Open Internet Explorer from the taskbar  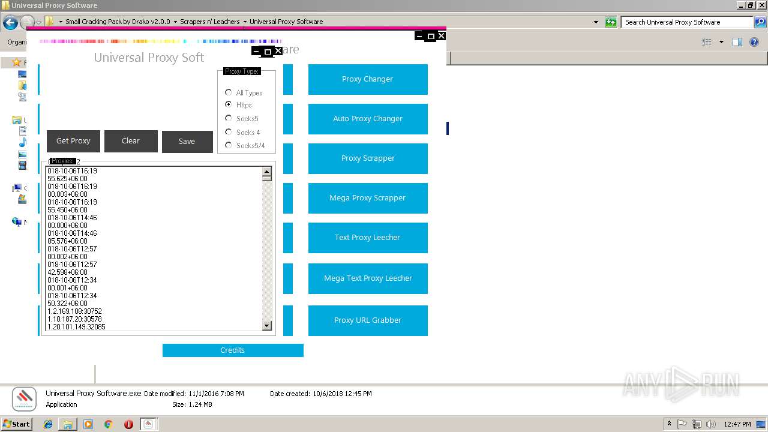pos(49,424)
